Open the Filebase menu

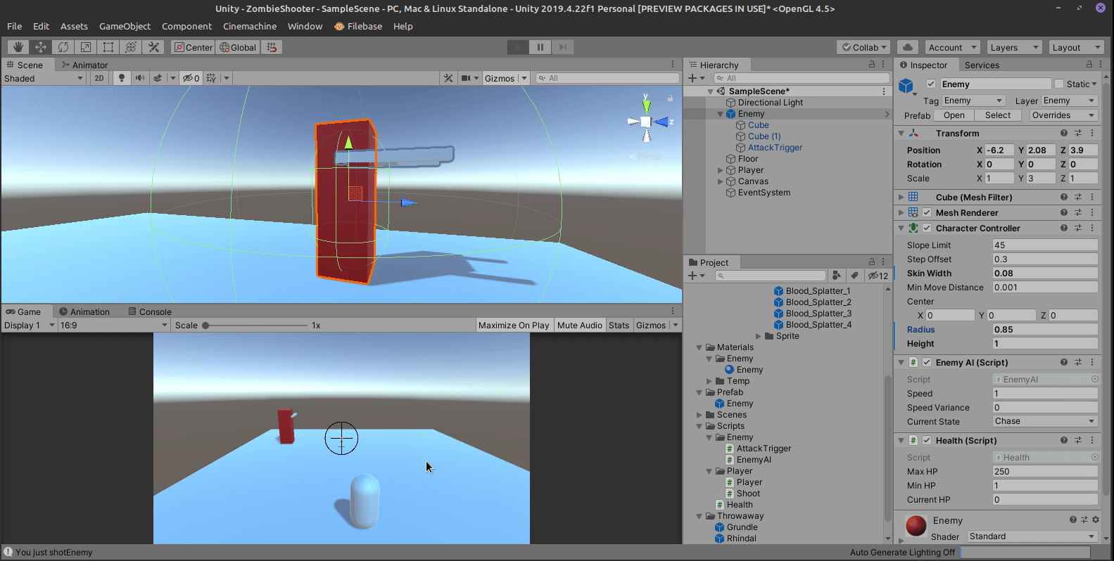point(358,26)
